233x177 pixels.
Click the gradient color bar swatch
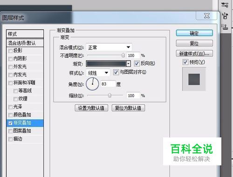click(106, 64)
